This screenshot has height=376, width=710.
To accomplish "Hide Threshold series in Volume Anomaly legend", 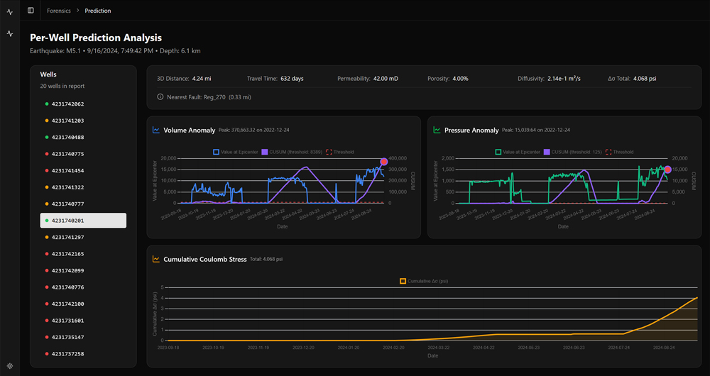I will coord(339,152).
